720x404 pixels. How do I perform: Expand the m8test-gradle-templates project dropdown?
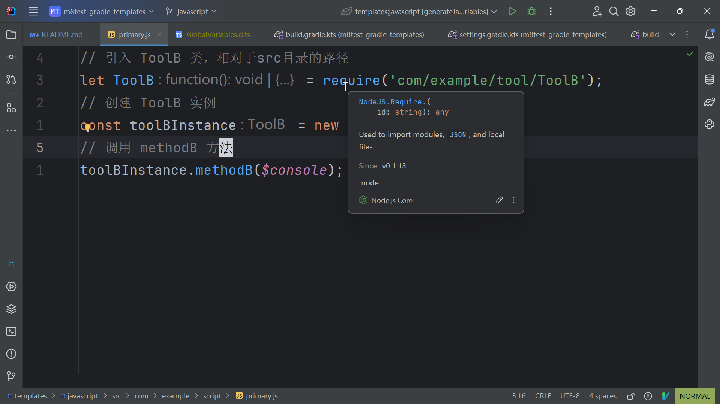pyautogui.click(x=102, y=12)
